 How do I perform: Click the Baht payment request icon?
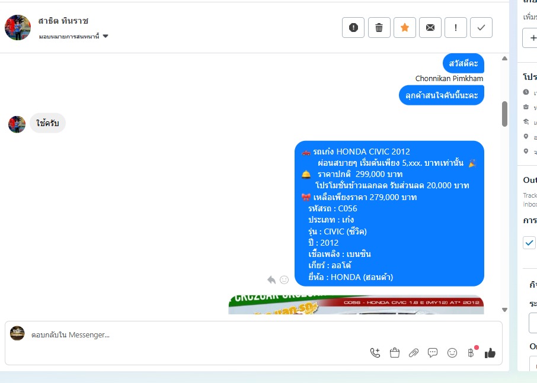(x=472, y=352)
